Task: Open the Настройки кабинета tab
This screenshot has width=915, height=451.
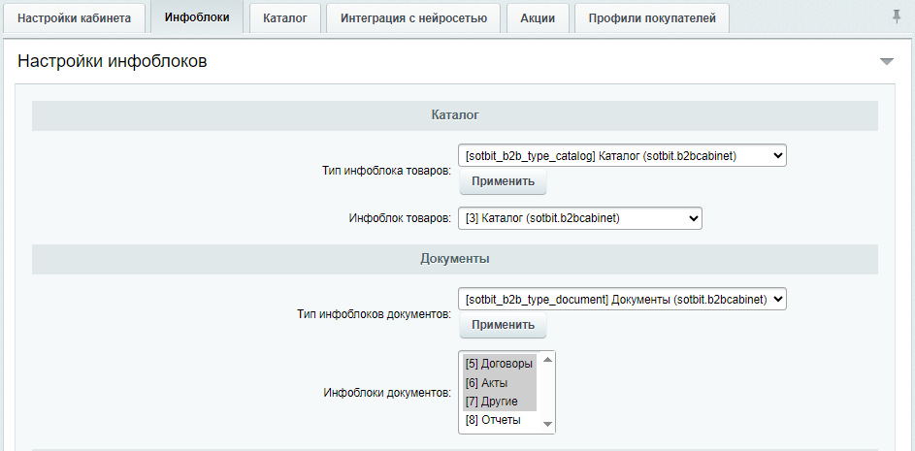Action: click(x=74, y=18)
